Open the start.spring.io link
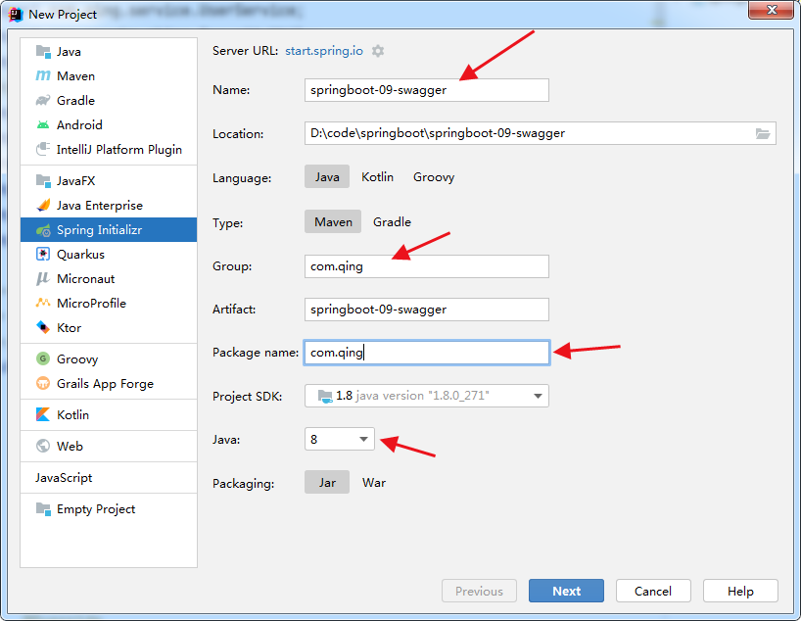This screenshot has width=801, height=621. click(324, 51)
